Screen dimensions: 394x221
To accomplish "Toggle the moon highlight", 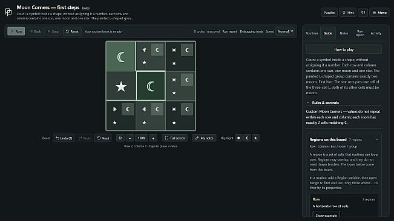I will (x=247, y=138).
